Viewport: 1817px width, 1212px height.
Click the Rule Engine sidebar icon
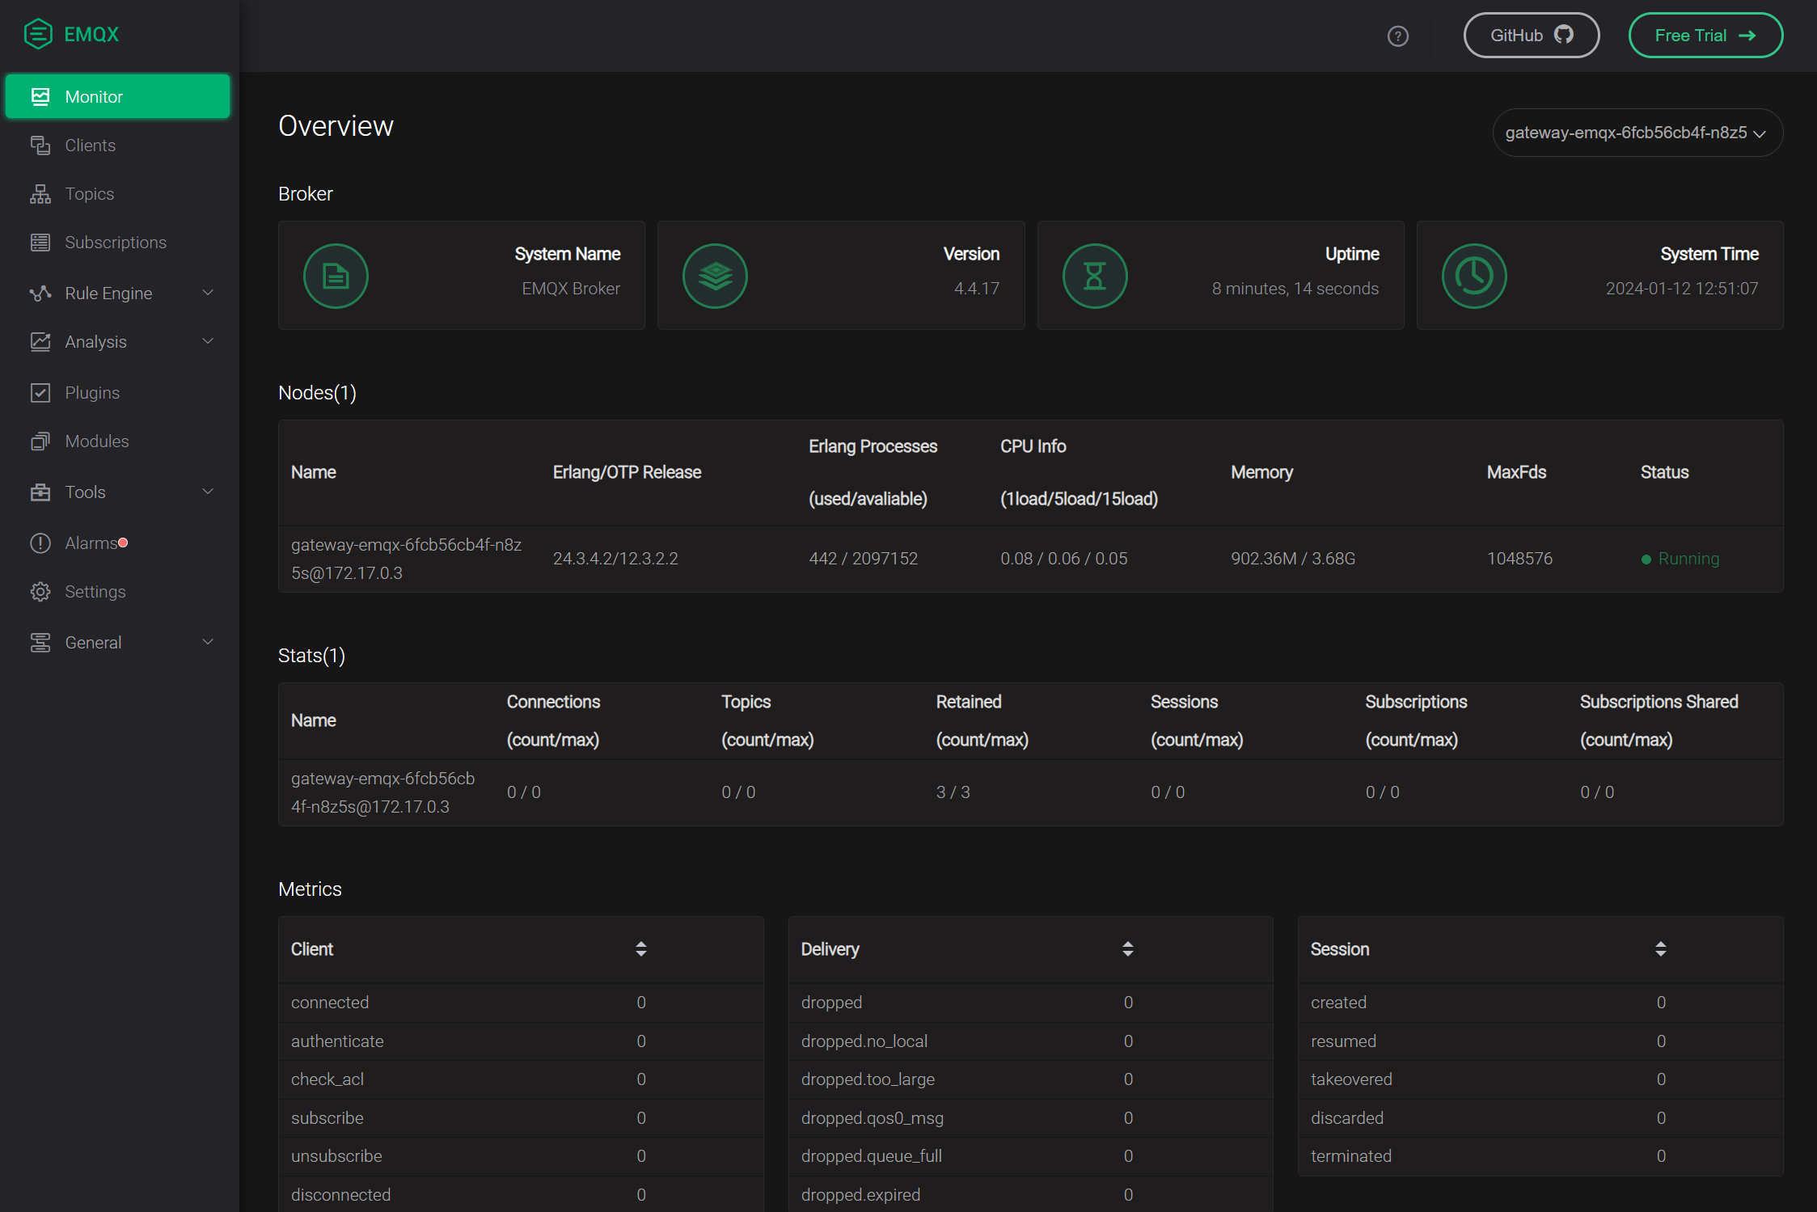[x=40, y=293]
